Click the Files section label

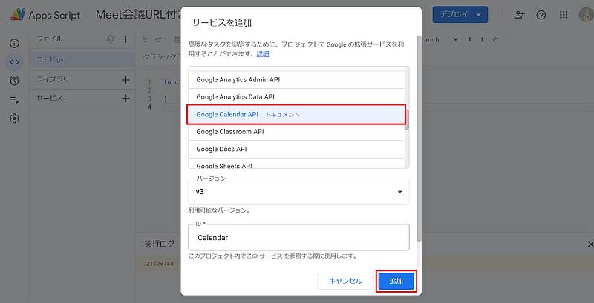pyautogui.click(x=49, y=39)
